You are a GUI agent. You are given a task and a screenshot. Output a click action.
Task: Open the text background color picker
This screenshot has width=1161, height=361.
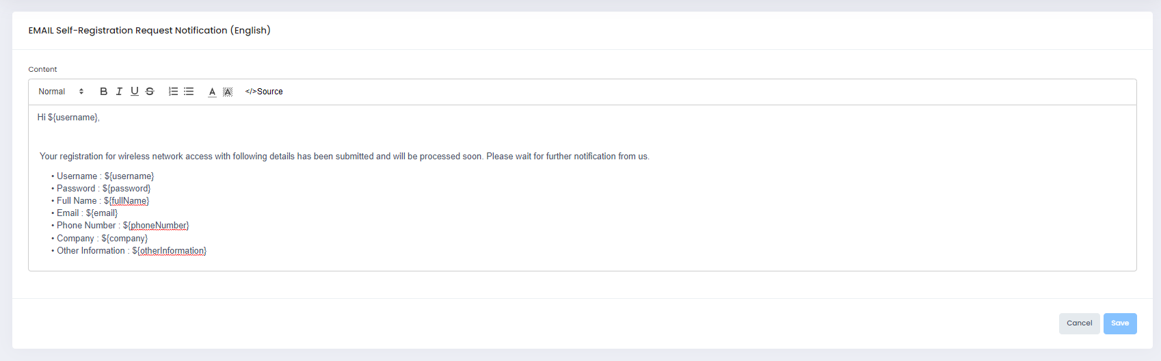(228, 92)
